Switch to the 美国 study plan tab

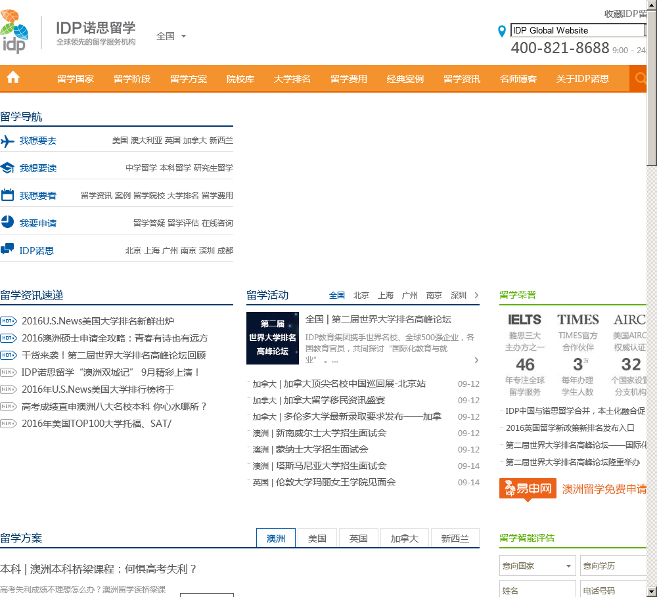click(317, 539)
